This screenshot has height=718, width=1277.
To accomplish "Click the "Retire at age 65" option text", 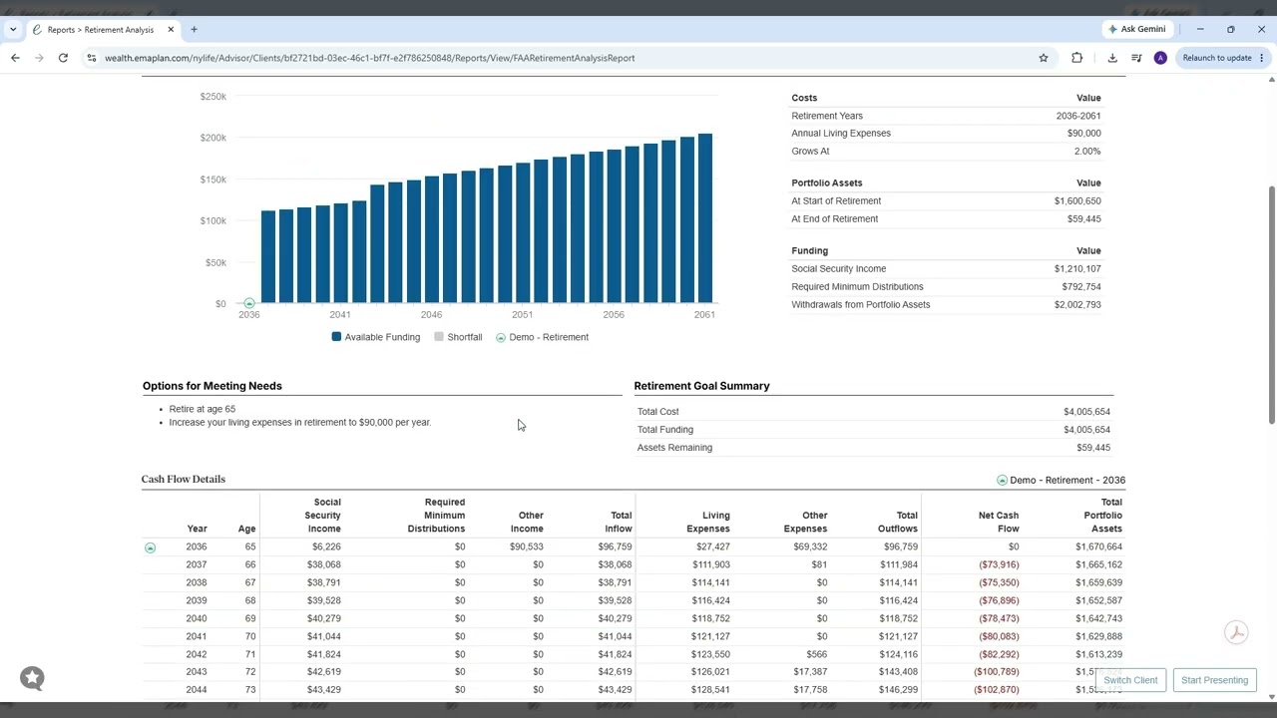I will (203, 409).
